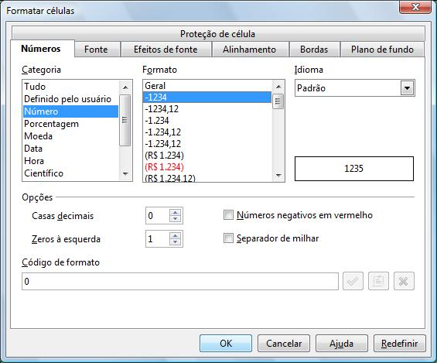Click the edit comment notepad icon
The image size is (437, 363).
[378, 281]
